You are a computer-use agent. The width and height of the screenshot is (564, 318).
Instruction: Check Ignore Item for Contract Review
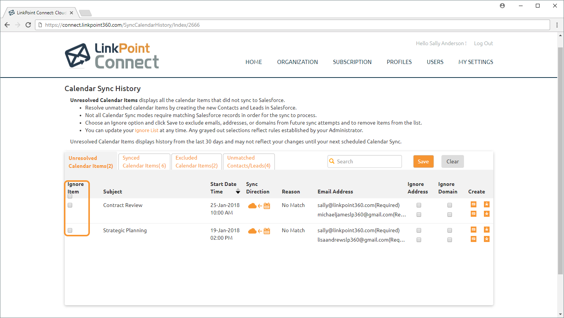click(70, 205)
